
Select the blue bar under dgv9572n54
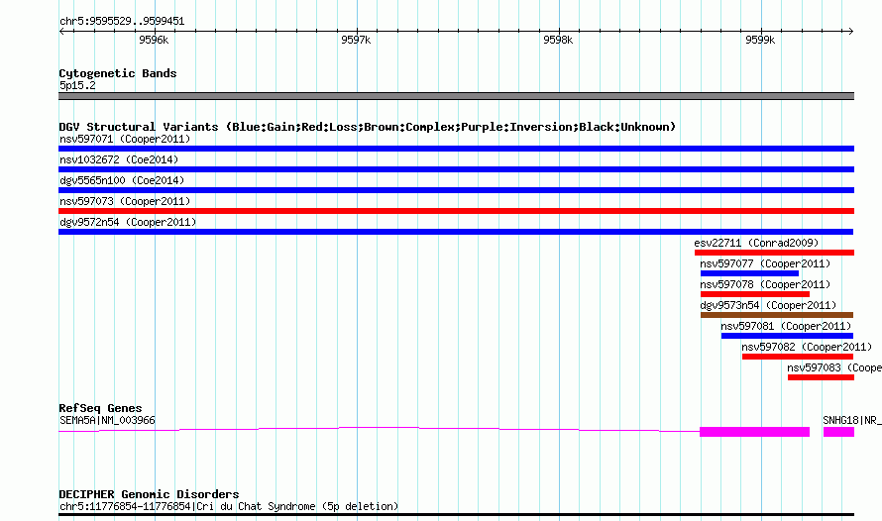(456, 232)
